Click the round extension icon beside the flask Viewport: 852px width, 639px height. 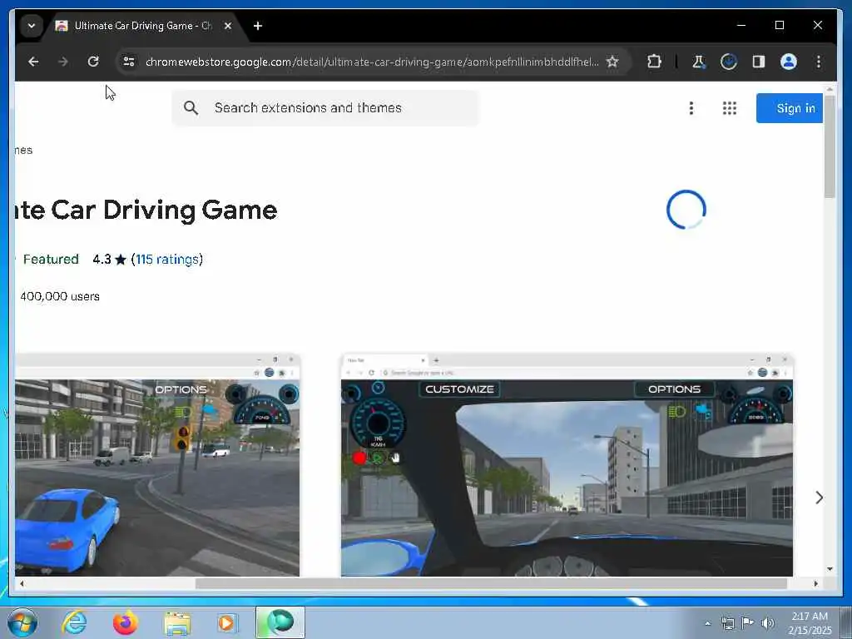[729, 62]
